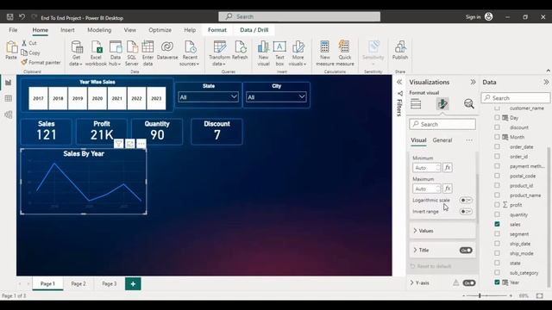Click the filter icon above the line chart
Image resolution: width=552 pixels, height=310 pixels.
click(x=119, y=144)
